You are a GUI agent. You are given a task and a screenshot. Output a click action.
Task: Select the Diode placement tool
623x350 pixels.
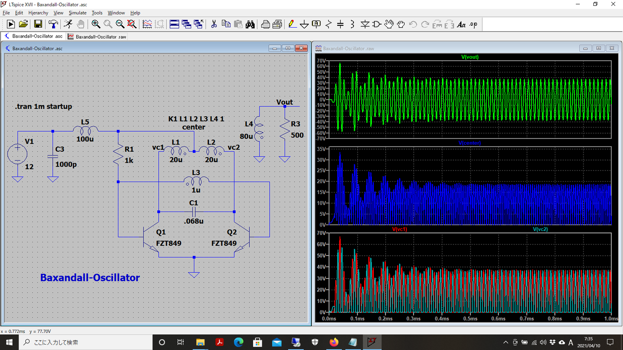[365, 24]
